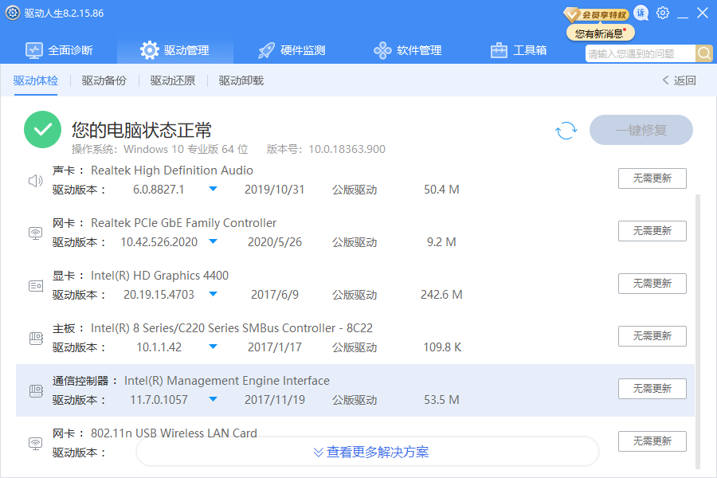Focus the 请输入您遇到的问题 search field

point(641,53)
